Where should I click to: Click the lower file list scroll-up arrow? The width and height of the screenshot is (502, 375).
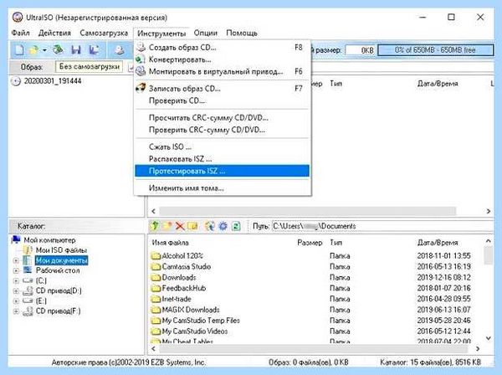[x=489, y=241]
